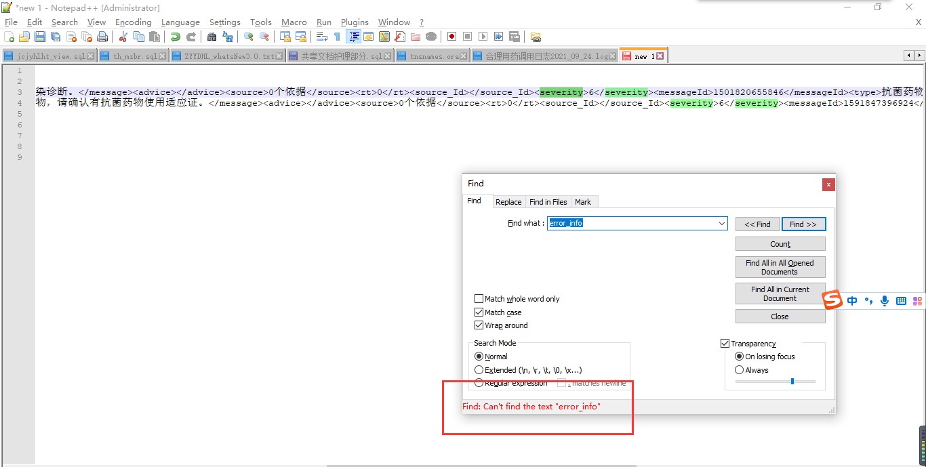Click the << Find button
Image resolution: width=926 pixels, height=467 pixels.
pyautogui.click(x=757, y=224)
